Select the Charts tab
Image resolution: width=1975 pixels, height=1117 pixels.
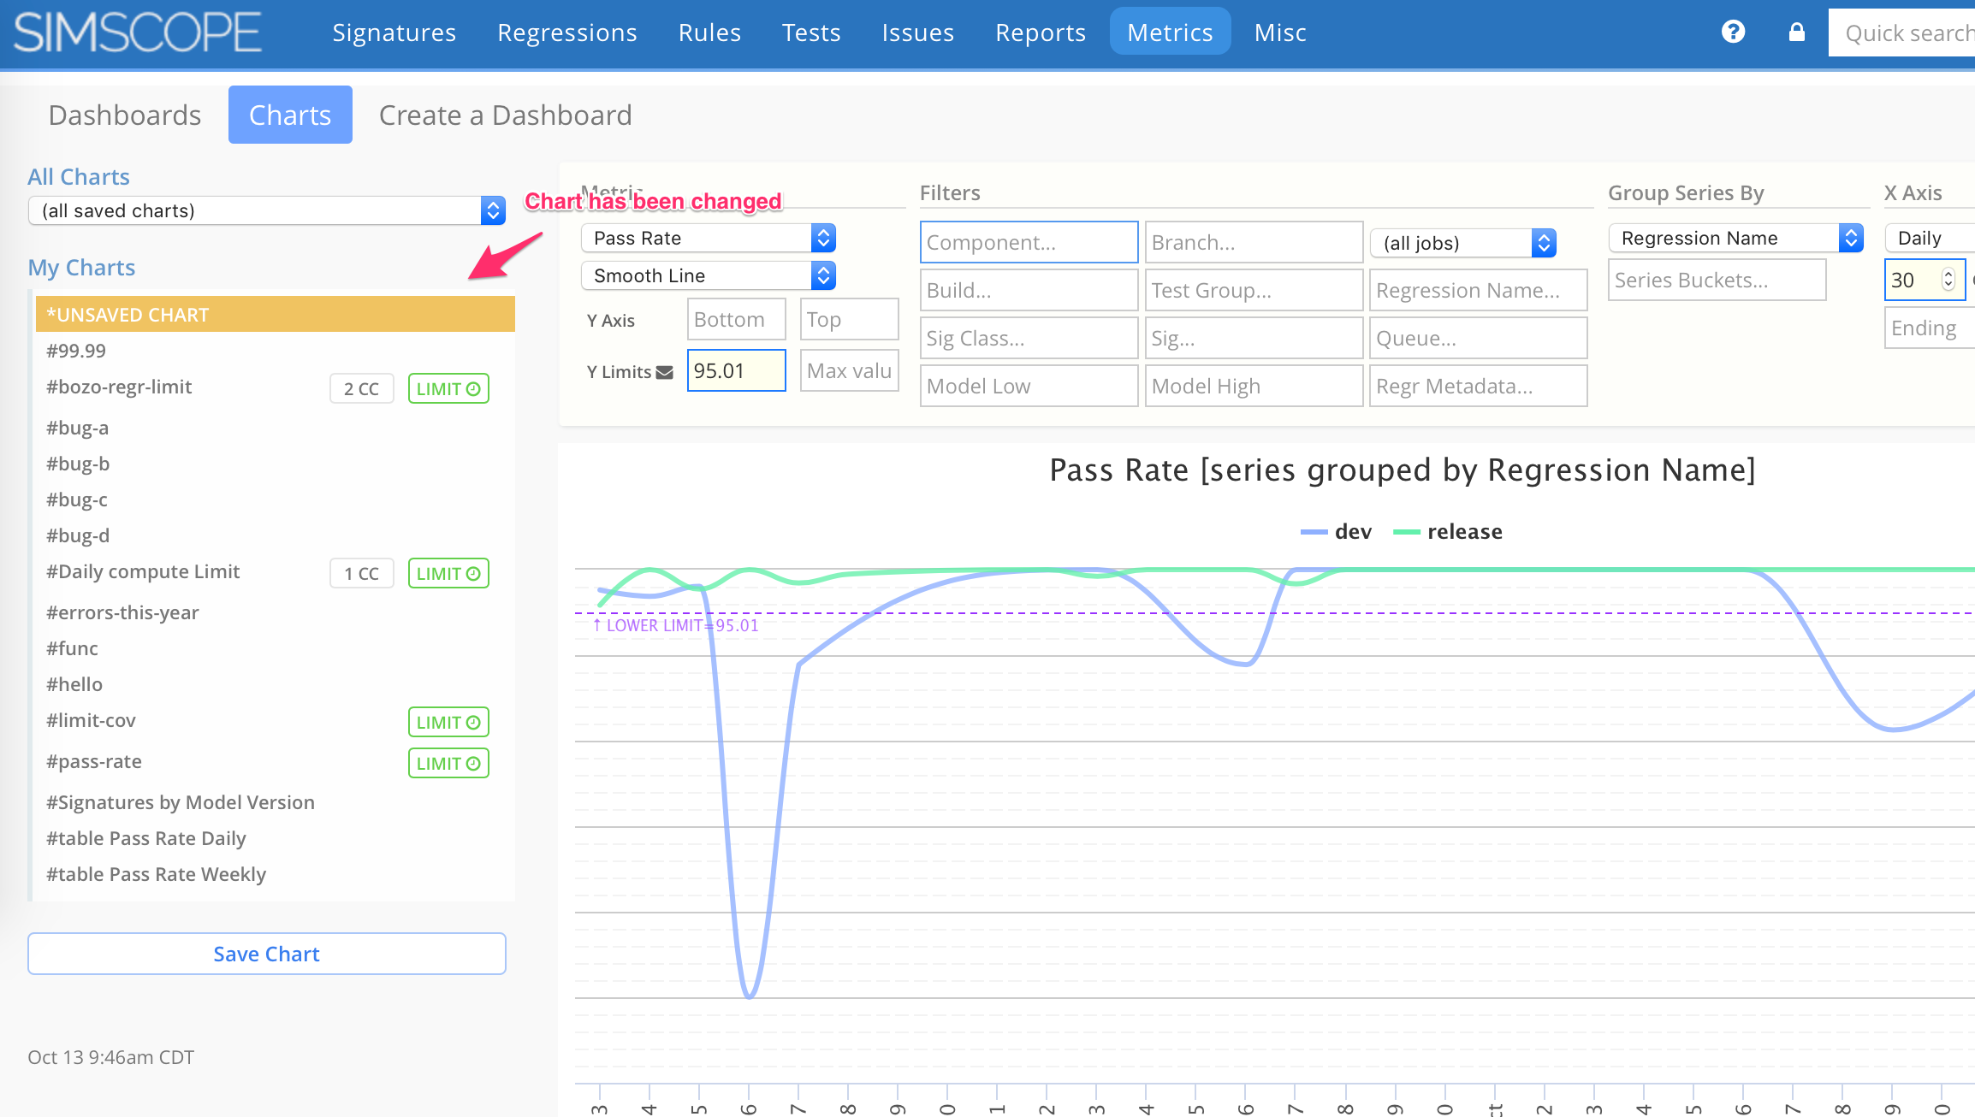tap(290, 115)
